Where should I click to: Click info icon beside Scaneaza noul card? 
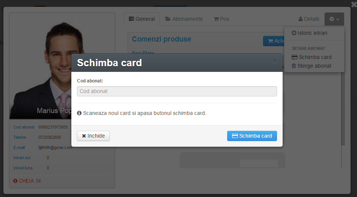coord(79,113)
